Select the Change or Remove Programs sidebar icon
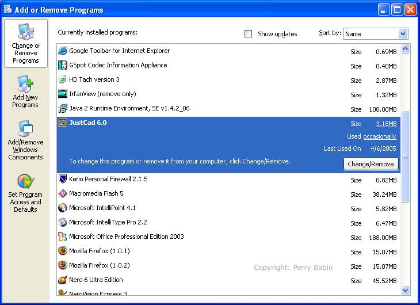The height and width of the screenshot is (305, 420). (26, 43)
